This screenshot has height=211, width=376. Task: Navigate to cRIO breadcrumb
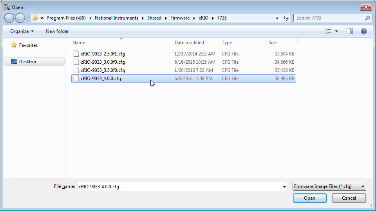coord(203,18)
